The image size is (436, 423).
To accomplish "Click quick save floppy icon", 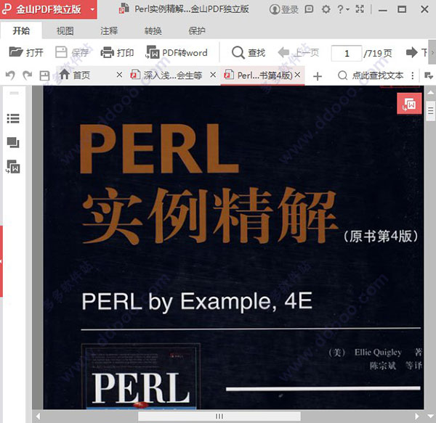I will pyautogui.click(x=44, y=75).
